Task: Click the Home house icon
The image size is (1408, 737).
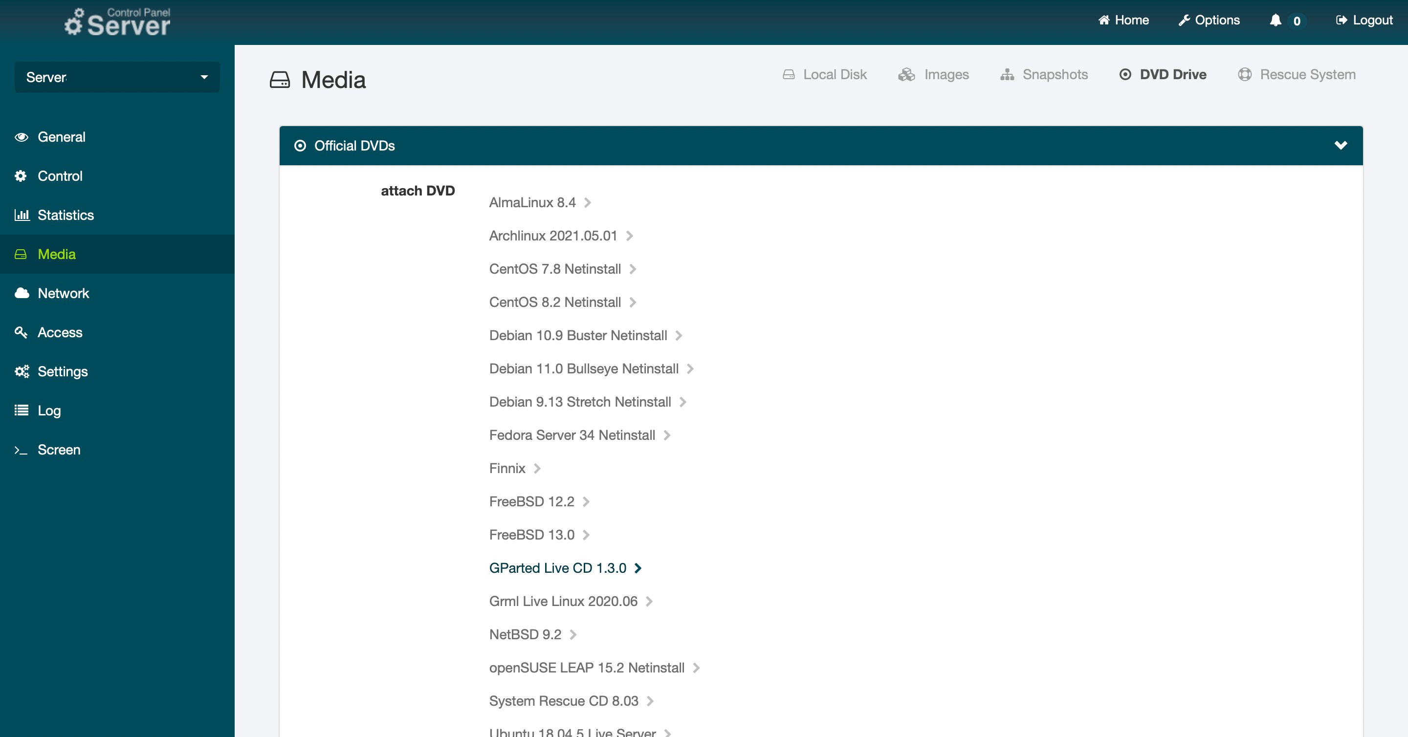Action: coord(1104,20)
